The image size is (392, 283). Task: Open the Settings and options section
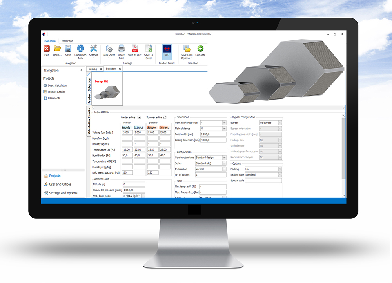tap(63, 193)
